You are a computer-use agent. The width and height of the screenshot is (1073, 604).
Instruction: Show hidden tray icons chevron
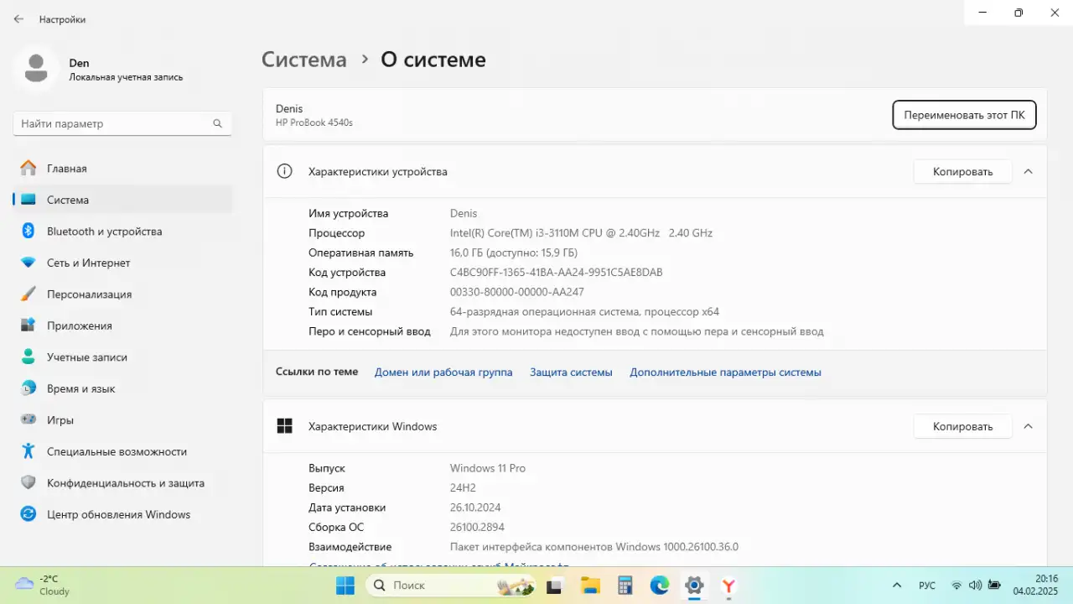tap(897, 585)
